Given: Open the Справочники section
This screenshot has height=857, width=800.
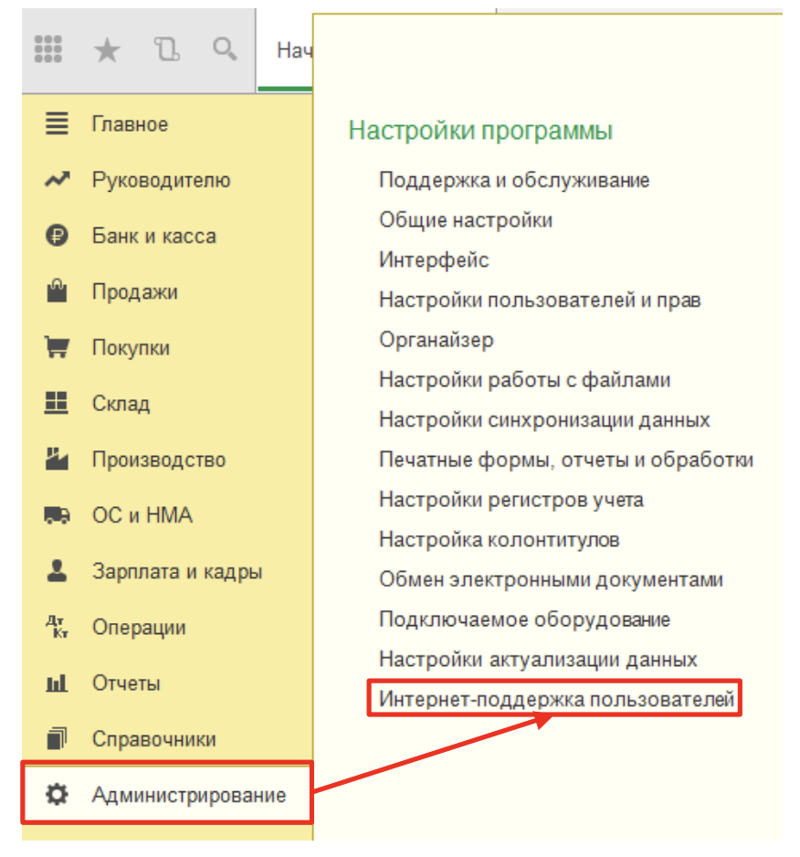Looking at the screenshot, I should (153, 739).
